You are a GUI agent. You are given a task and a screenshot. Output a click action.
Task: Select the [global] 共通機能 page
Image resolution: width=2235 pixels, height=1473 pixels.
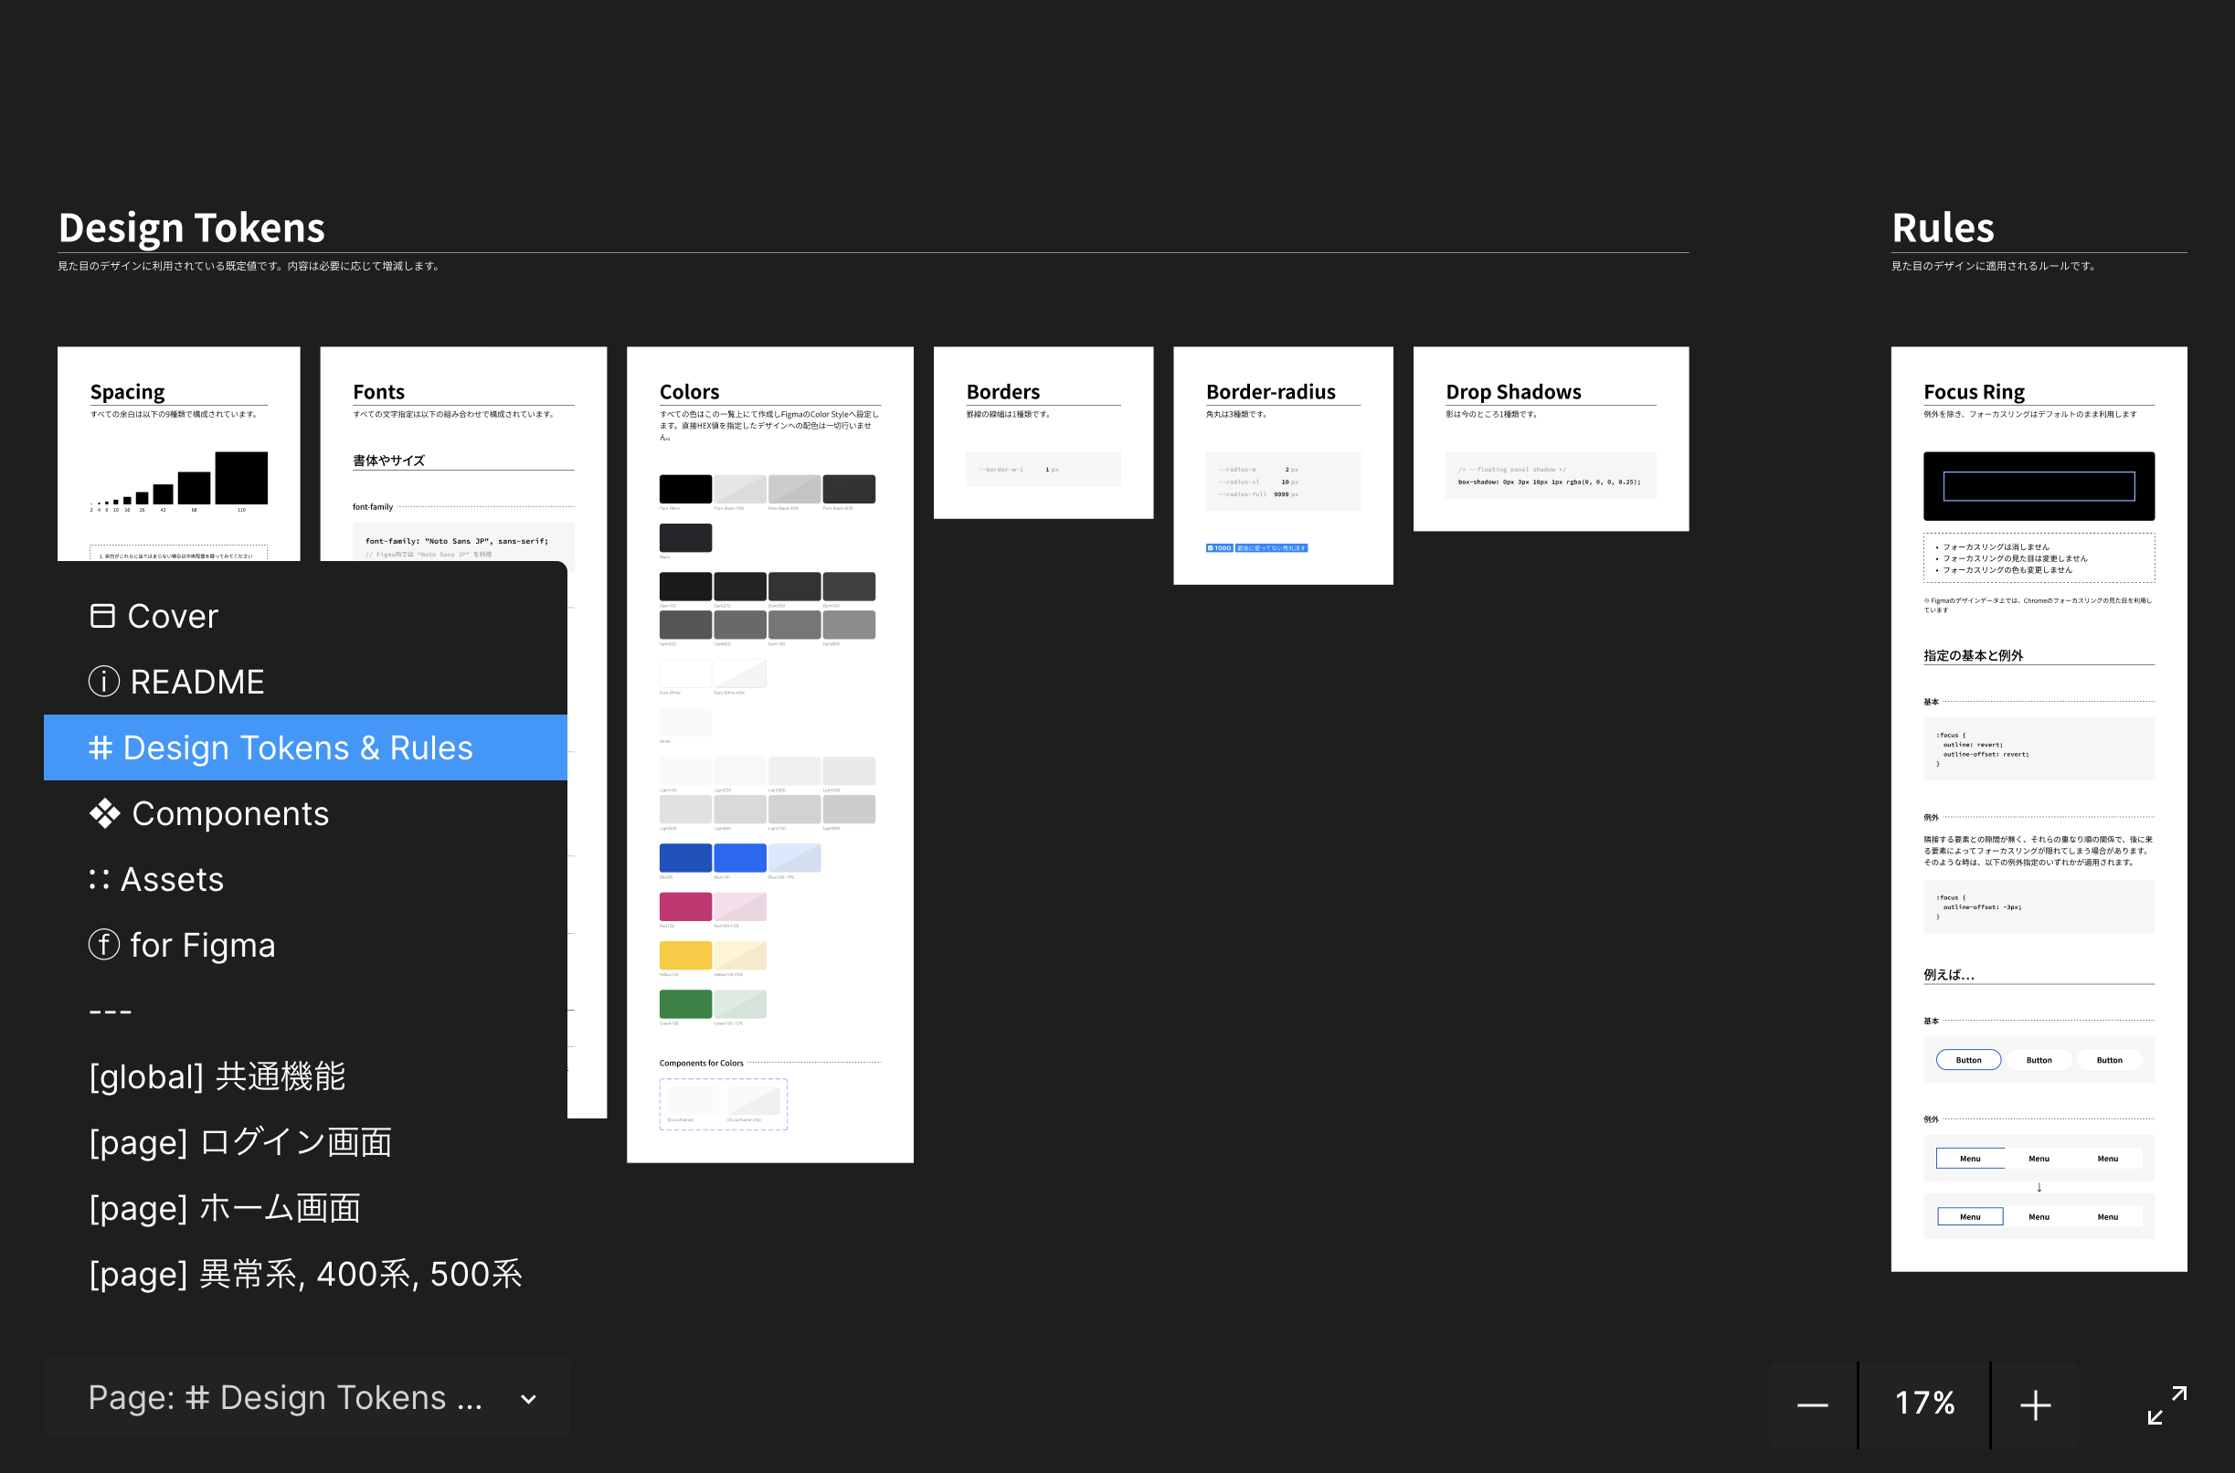click(x=305, y=1076)
